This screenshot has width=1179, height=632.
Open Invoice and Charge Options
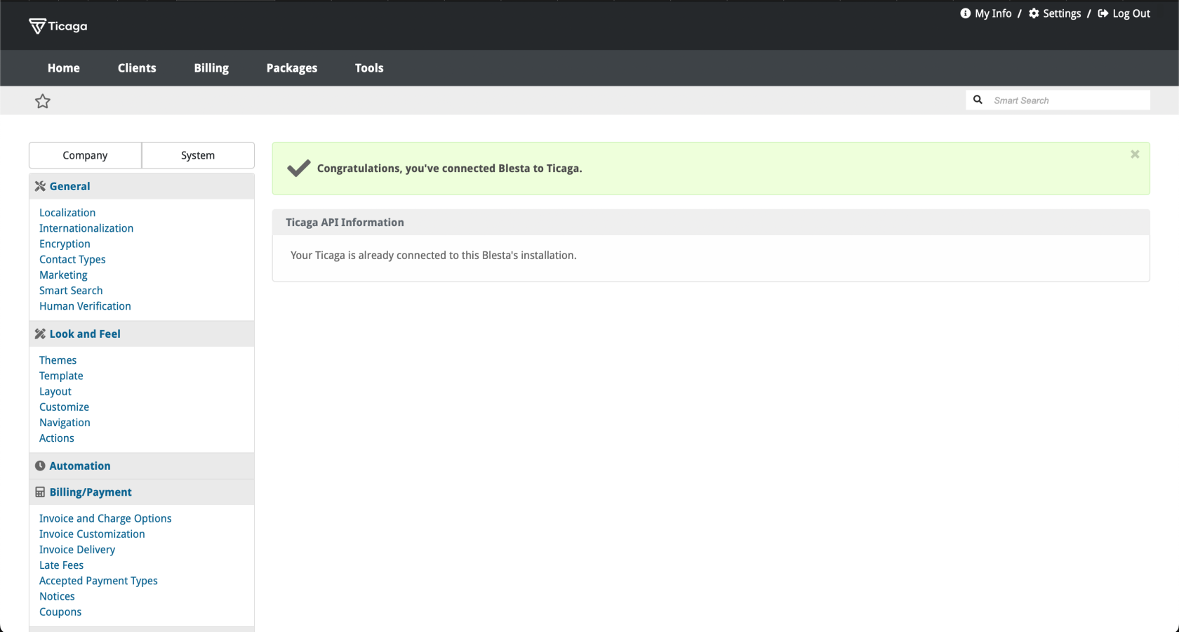pyautogui.click(x=105, y=518)
